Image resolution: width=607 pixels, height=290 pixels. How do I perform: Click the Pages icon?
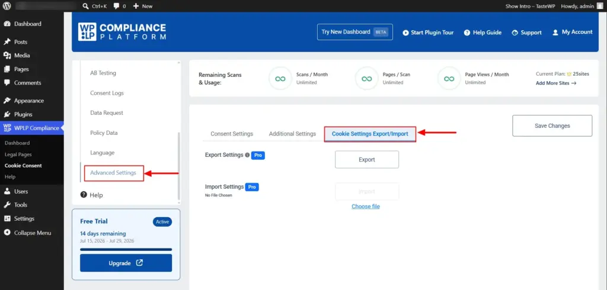7,69
